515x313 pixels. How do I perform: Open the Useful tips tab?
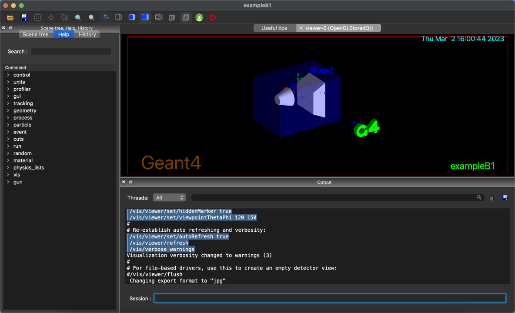(274, 28)
